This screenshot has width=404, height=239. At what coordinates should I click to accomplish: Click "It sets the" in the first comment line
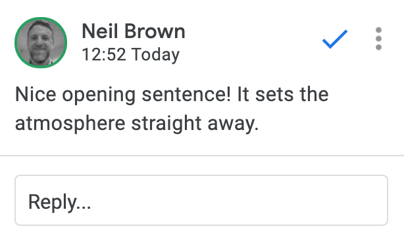(x=283, y=95)
